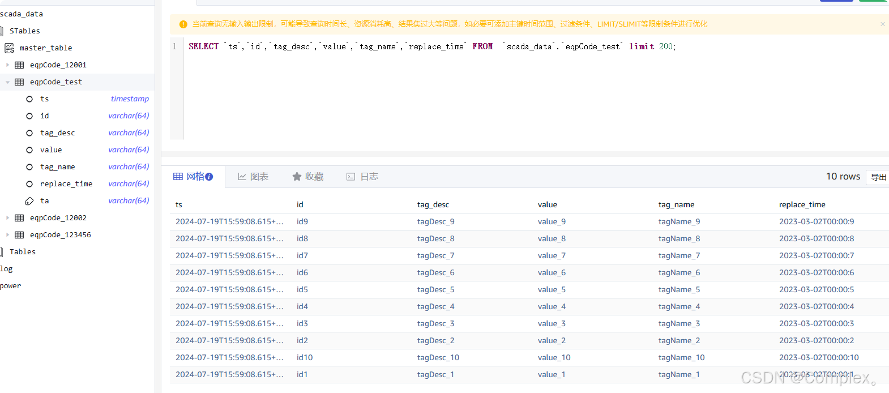Click the column circle icon for tag_name

29,167
